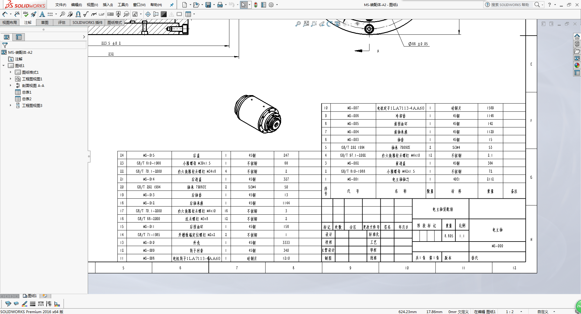Switch to the 图纸格式 tab
Viewport: 581px width, 314px height.
pyautogui.click(x=115, y=23)
